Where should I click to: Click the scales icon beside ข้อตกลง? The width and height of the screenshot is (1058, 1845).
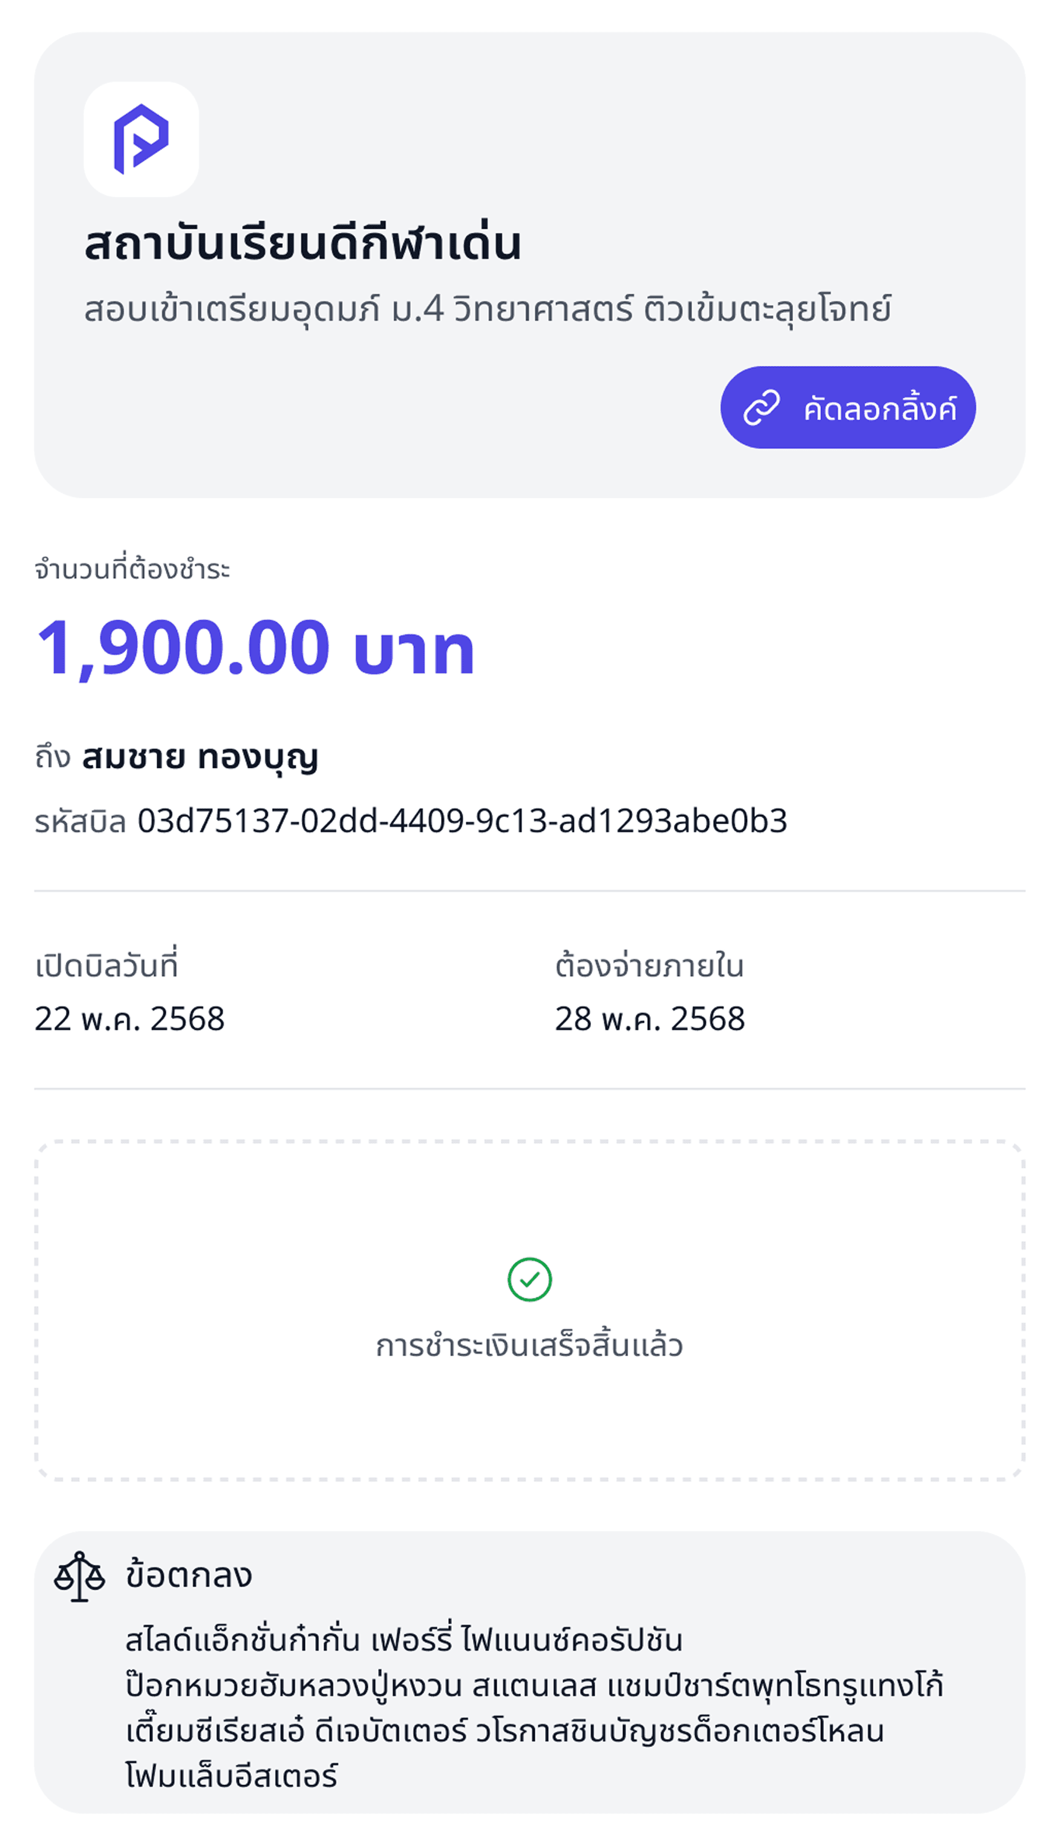coord(80,1575)
